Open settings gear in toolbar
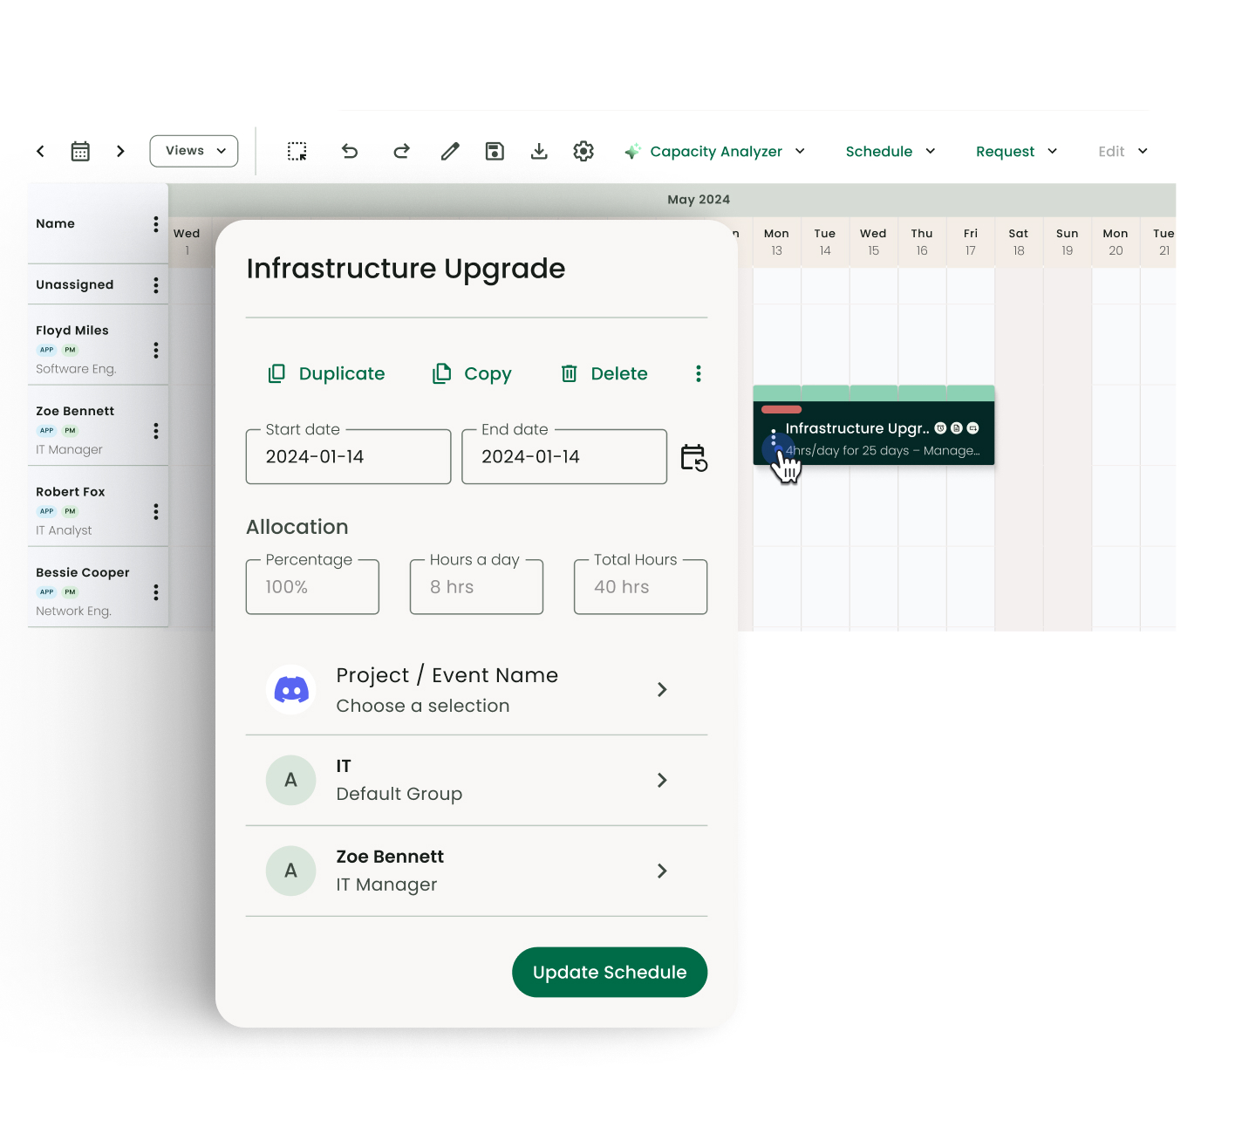This screenshot has height=1141, width=1235. (583, 151)
